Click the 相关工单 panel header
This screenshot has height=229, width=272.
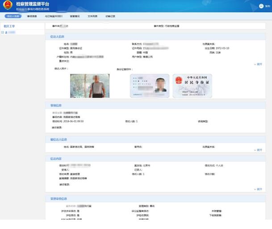[9, 26]
